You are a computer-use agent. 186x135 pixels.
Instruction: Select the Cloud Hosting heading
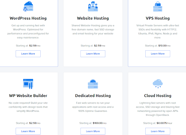tap(158, 96)
